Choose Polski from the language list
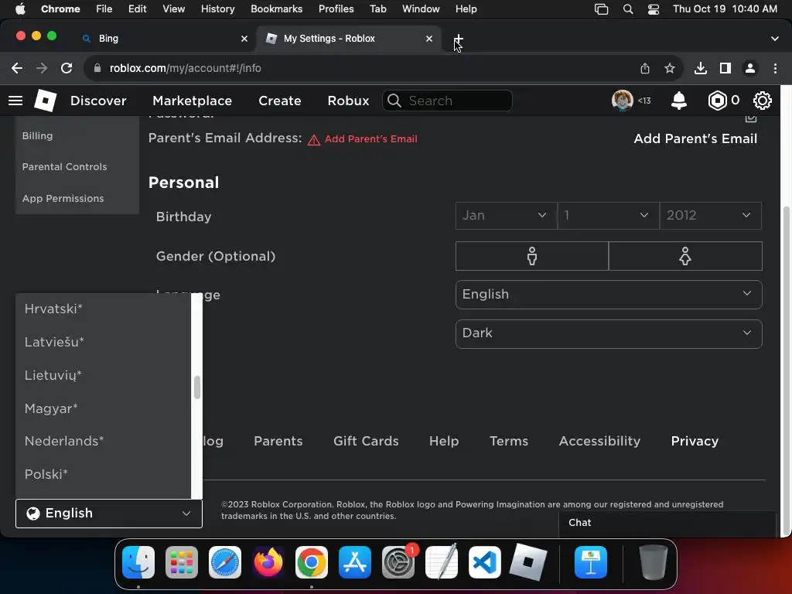The width and height of the screenshot is (792, 594). click(x=104, y=474)
